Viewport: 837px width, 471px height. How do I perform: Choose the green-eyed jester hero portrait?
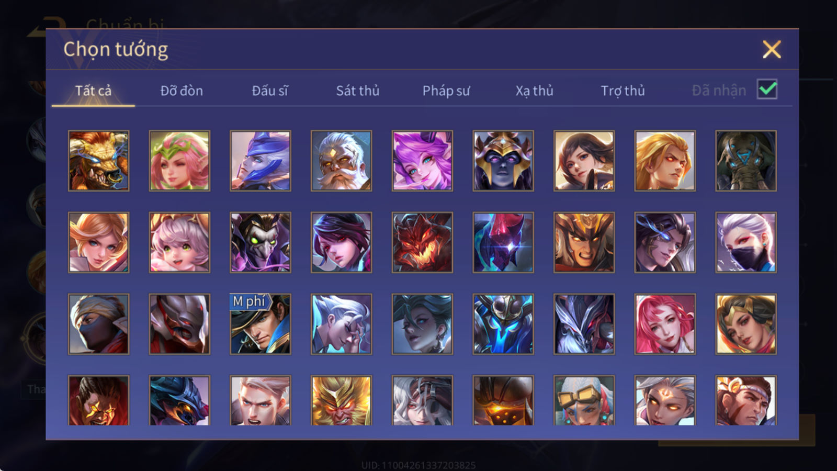pyautogui.click(x=260, y=242)
